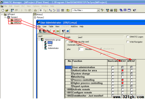Open the Options menu in SIMATIC Manager
This screenshot has height=100, width=145.
point(36,6)
